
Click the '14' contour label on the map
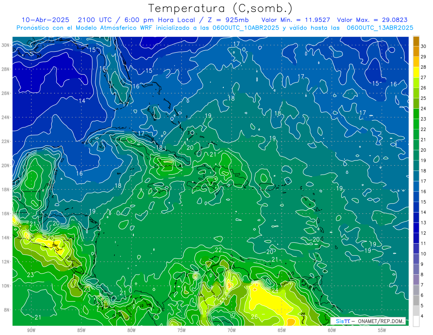[82, 101]
